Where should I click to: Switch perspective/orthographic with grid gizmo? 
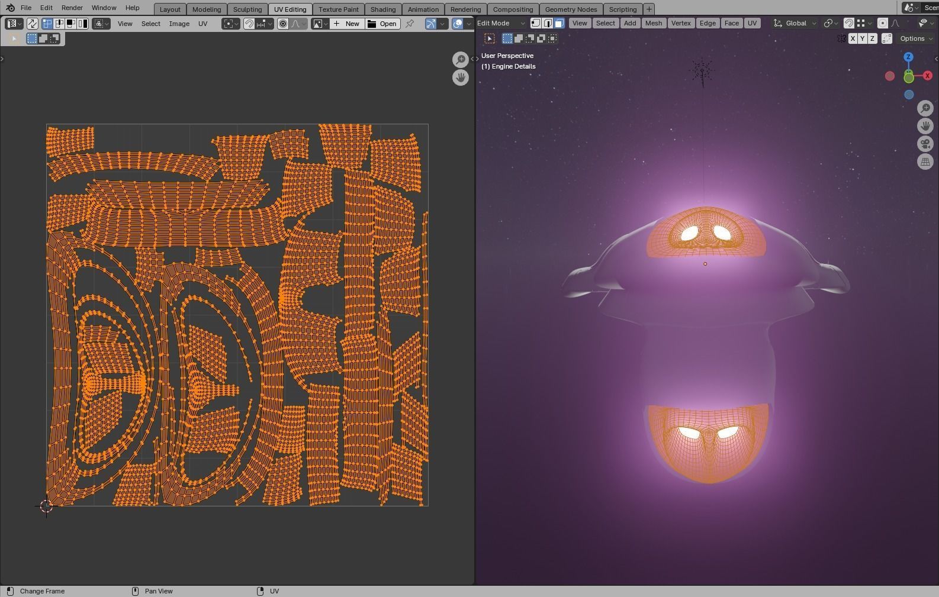(925, 162)
